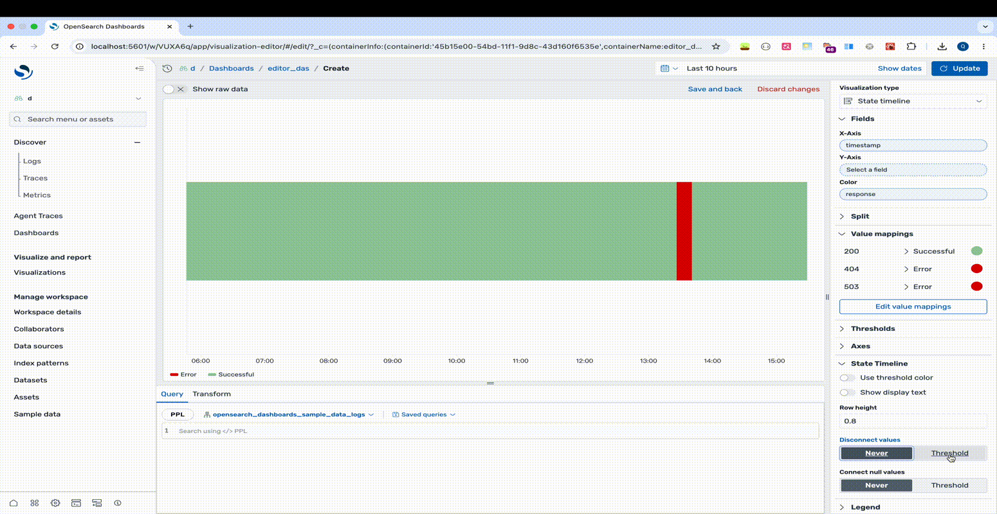Screen dimensions: 997x514
Task: Click the home icon in the bottom bar
Action: [x=14, y=503]
